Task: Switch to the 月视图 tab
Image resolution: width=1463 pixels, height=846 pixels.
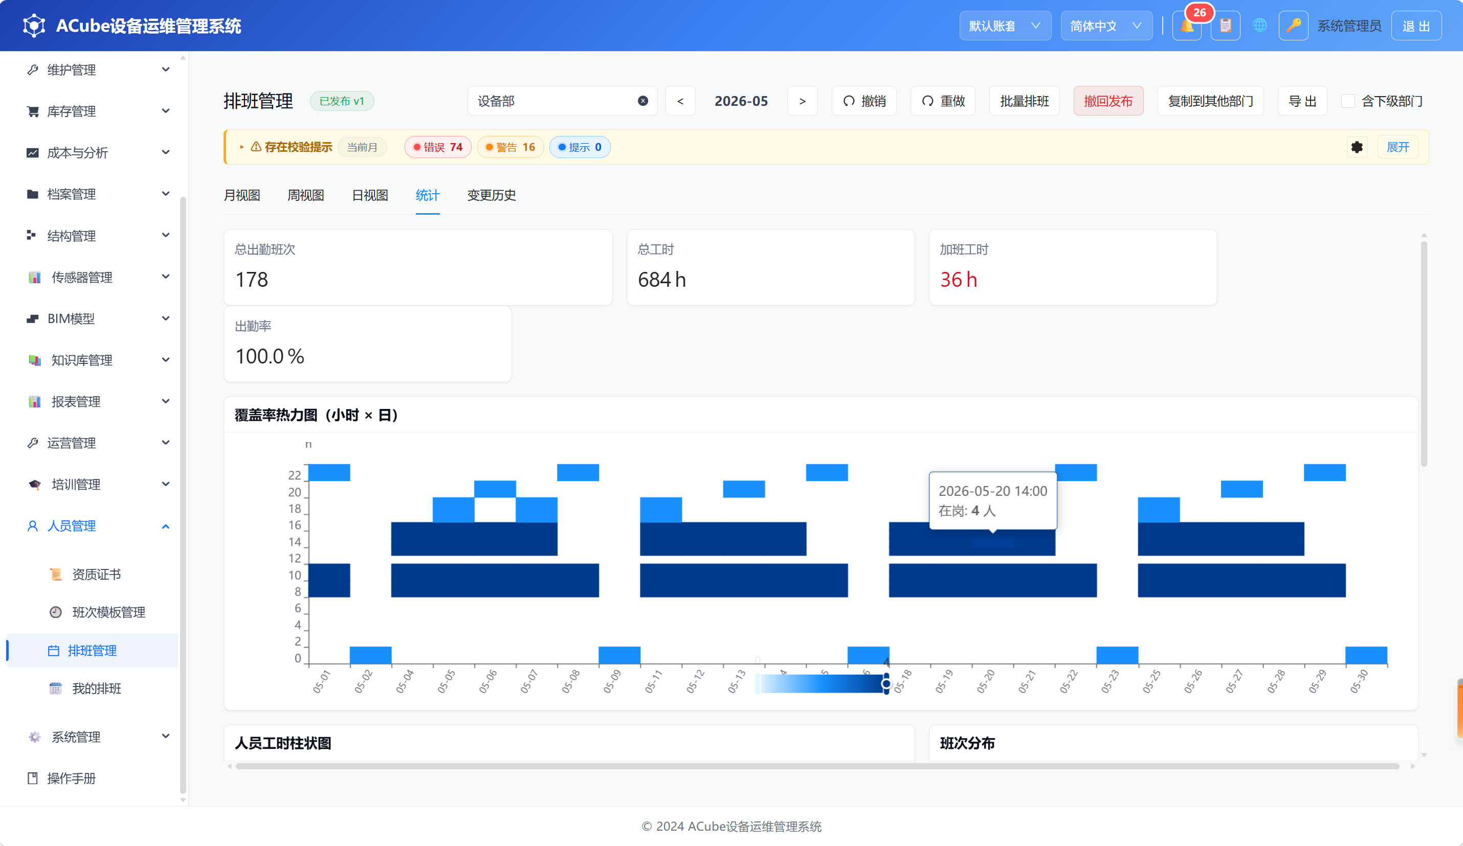Action: pos(241,195)
